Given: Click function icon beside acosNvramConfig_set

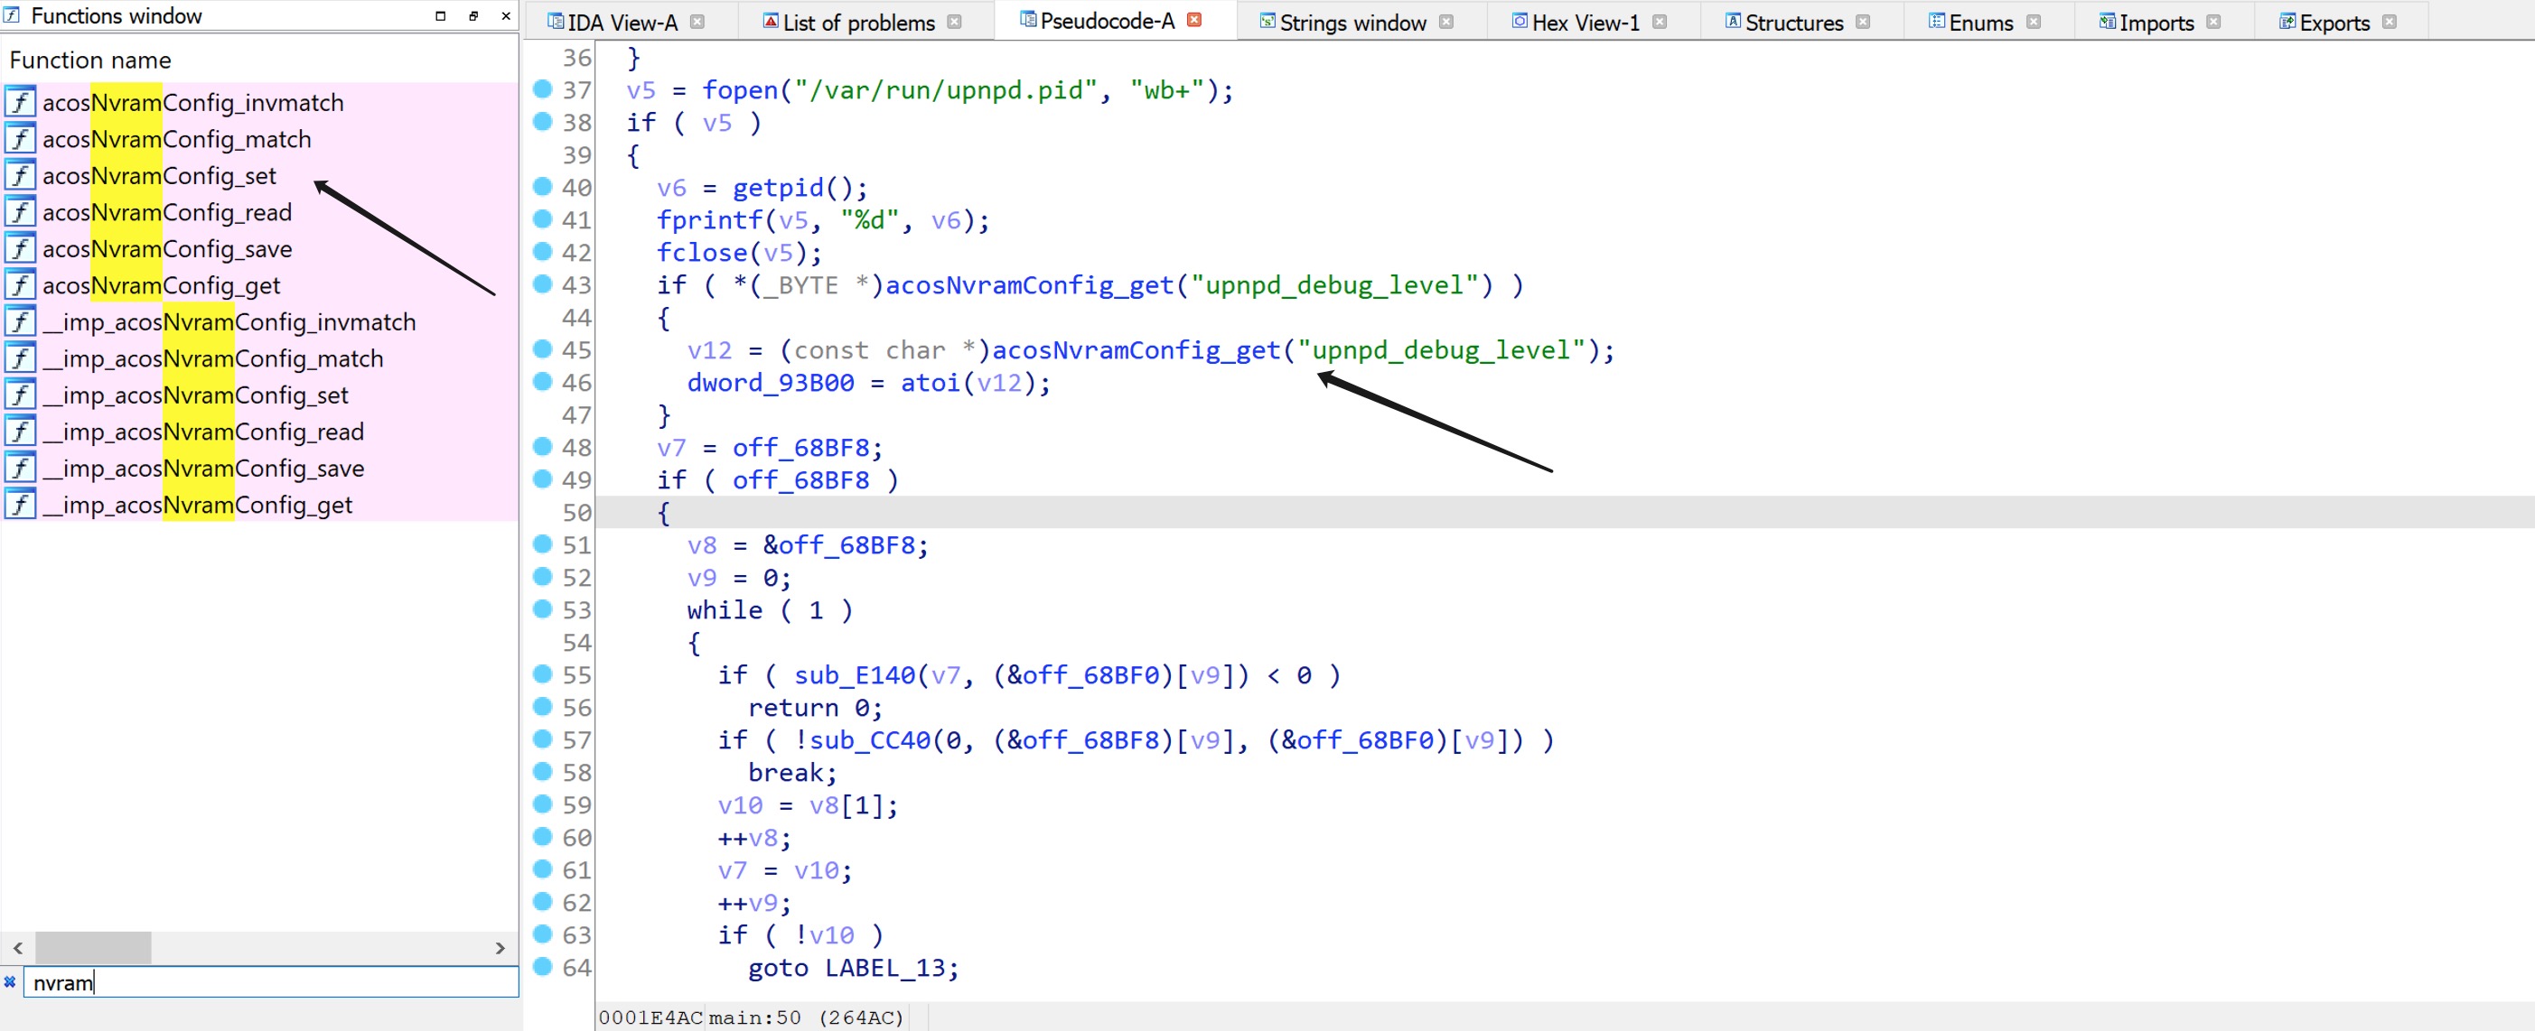Looking at the screenshot, I should (x=20, y=175).
